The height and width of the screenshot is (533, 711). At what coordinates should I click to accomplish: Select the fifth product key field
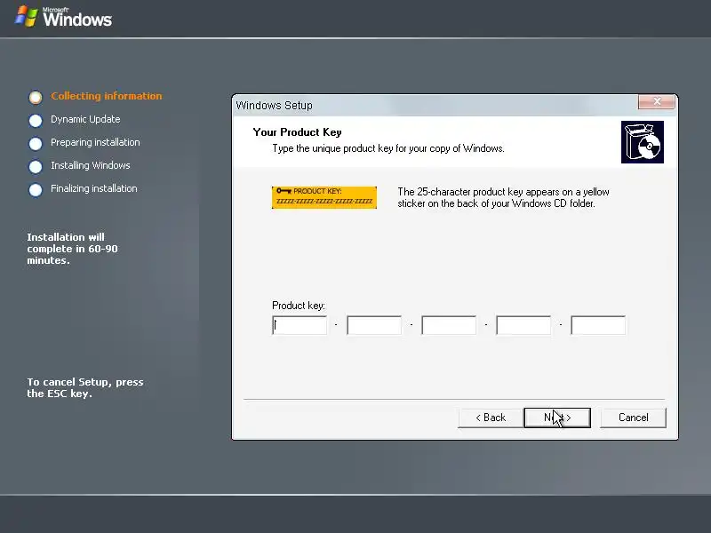click(598, 325)
